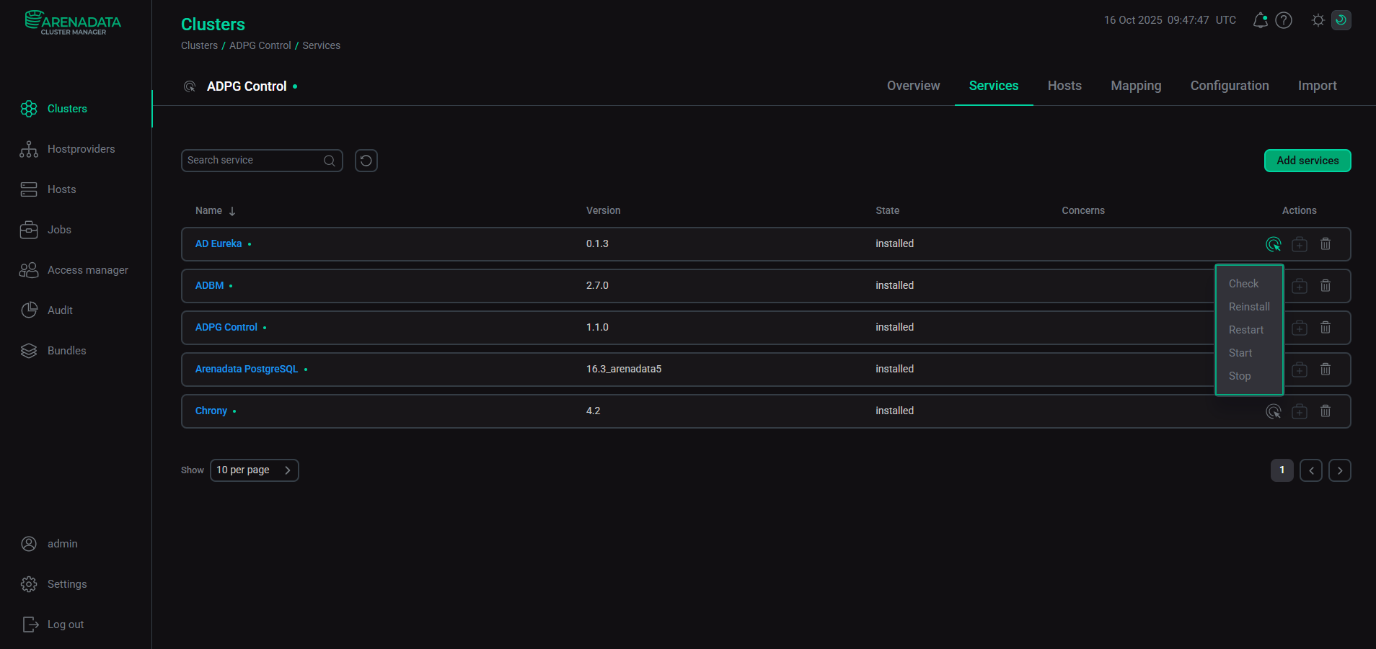Open the Access manager sidebar icon
Screen dimensions: 1376x649
pos(29,269)
